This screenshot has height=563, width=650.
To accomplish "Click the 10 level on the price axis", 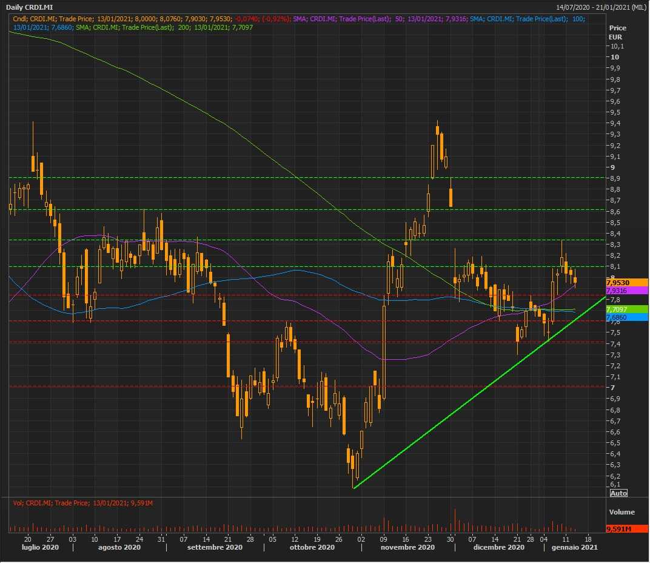I will pyautogui.click(x=615, y=57).
